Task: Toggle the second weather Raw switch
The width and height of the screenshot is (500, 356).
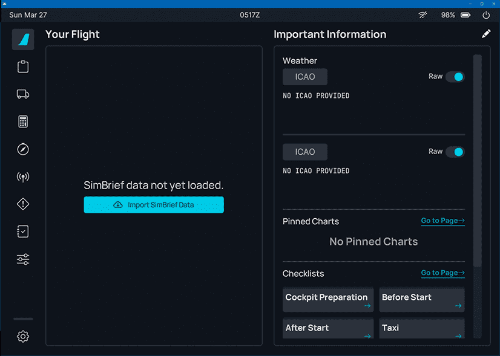Action: [x=455, y=152]
